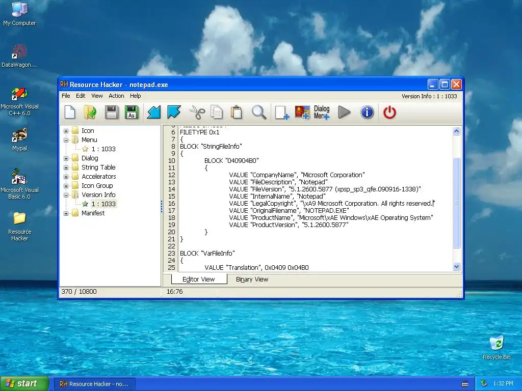Click the New blank script toolbar icon
The image size is (522, 391).
[70, 112]
